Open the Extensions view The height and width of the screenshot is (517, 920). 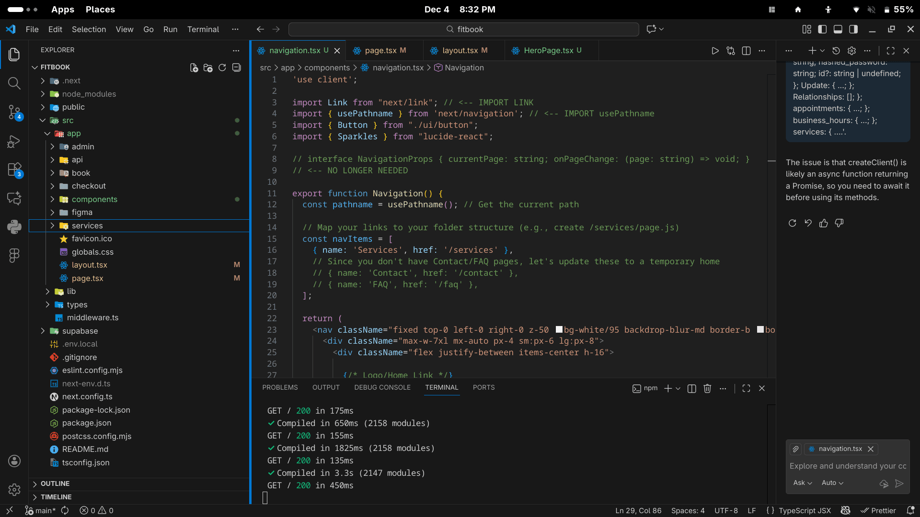[x=14, y=169]
